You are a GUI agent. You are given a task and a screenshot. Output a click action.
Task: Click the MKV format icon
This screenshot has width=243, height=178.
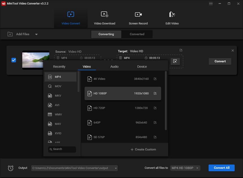(x=50, y=96)
